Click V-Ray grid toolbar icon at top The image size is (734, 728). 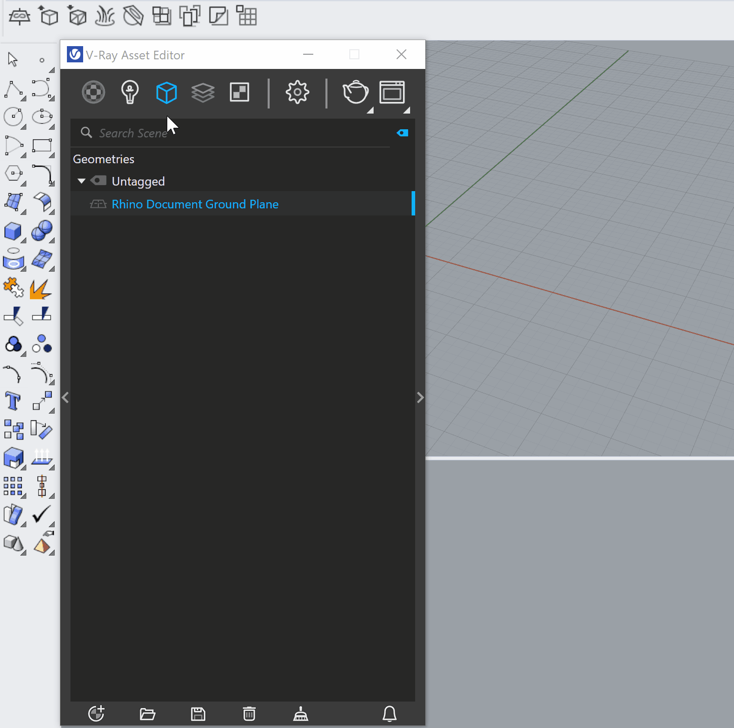point(247,16)
